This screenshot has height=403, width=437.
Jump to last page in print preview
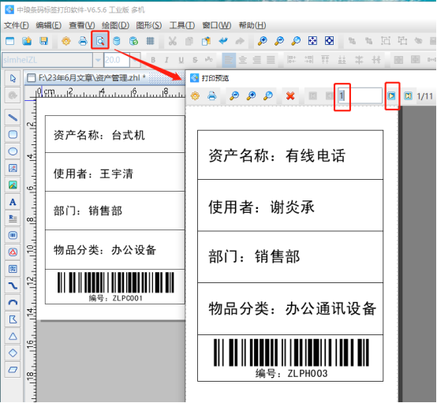pyautogui.click(x=409, y=96)
